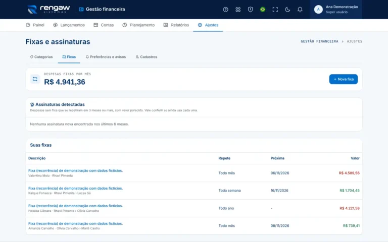Select Ajustes menu item
This screenshot has height=242, width=388.
coord(208,25)
